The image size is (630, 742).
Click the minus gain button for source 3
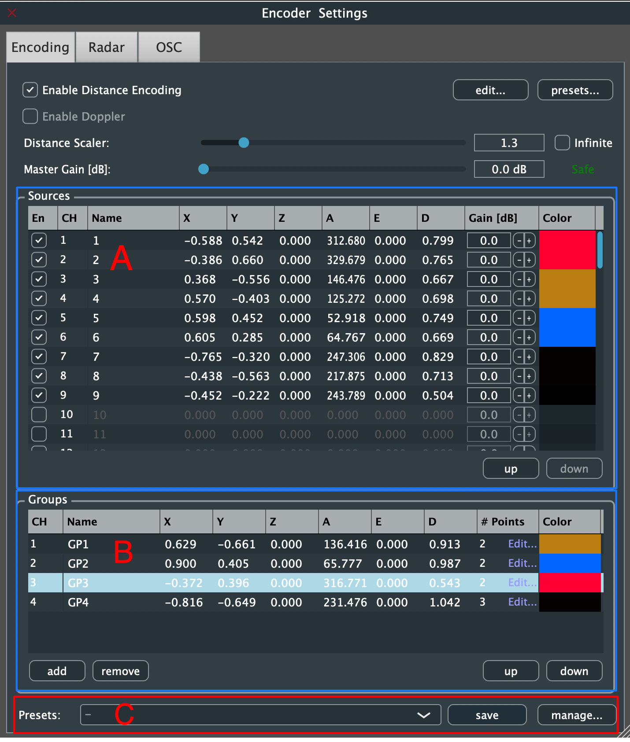519,279
